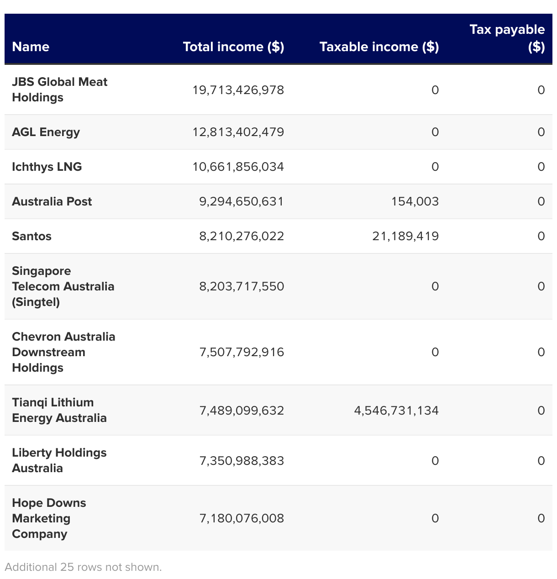Click the Name column header
Viewport: 557px width, 579px height.
tap(31, 47)
